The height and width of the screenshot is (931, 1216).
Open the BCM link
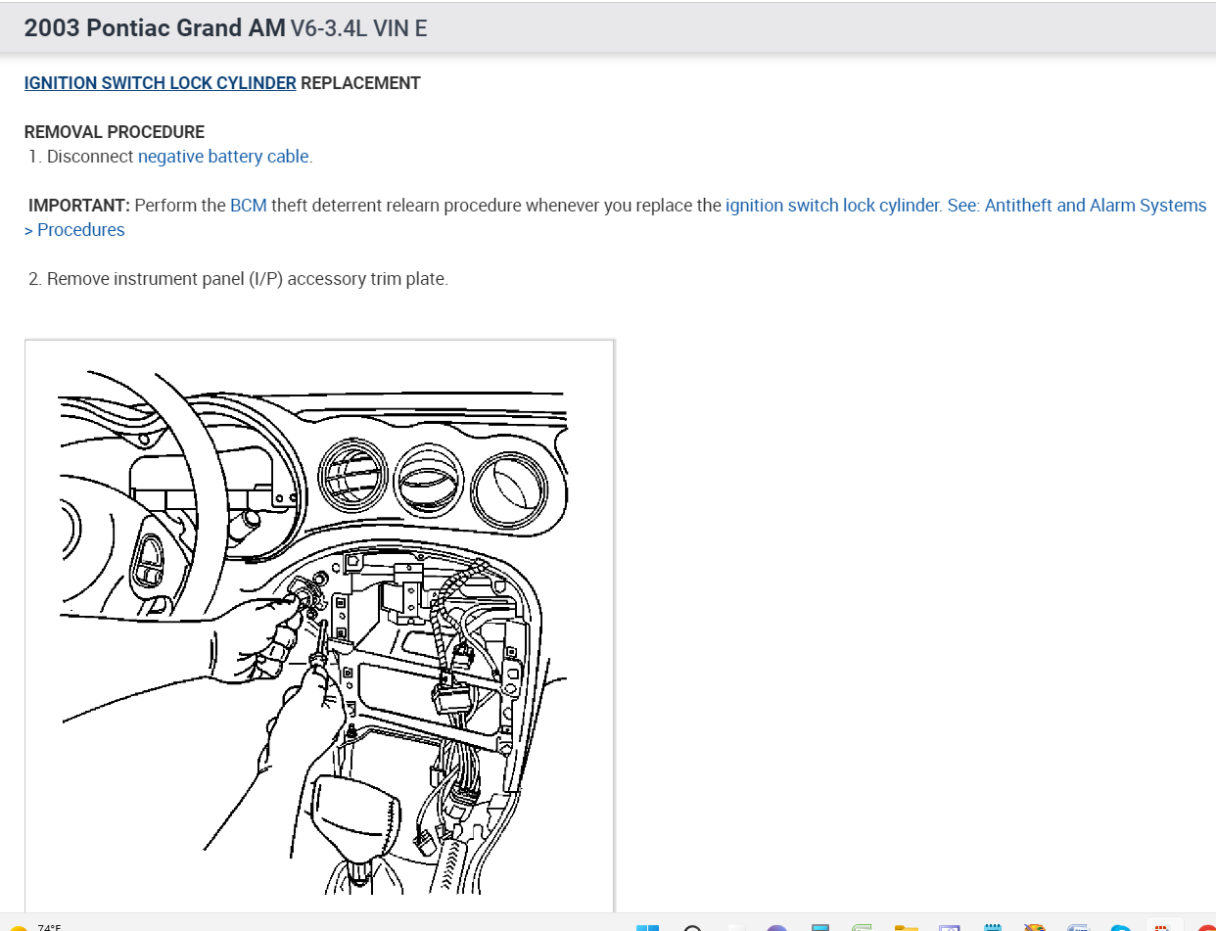pos(248,206)
